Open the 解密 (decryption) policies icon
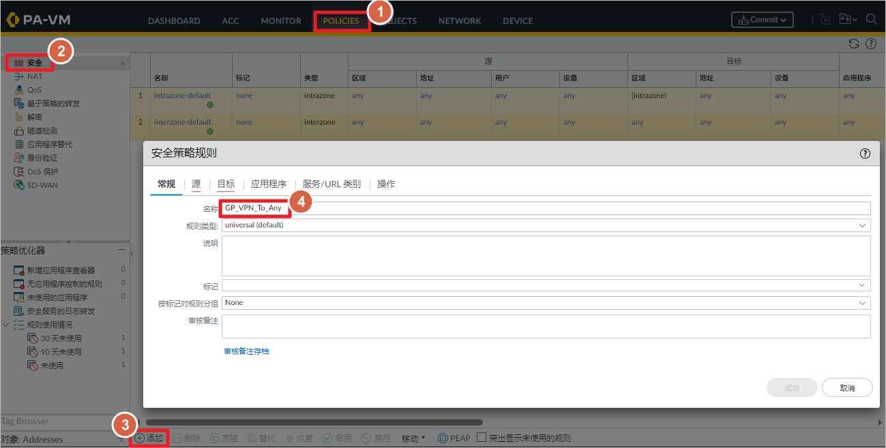This screenshot has height=448, width=886. [x=19, y=117]
